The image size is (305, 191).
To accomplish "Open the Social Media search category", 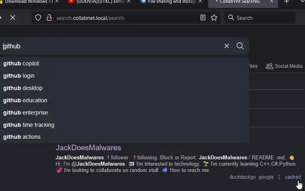I will (284, 66).
